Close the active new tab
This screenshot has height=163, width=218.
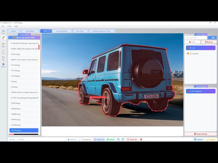tap(51, 31)
